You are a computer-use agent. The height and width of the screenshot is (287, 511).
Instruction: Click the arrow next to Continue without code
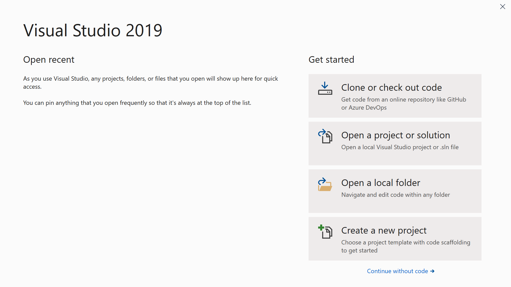[x=432, y=271]
